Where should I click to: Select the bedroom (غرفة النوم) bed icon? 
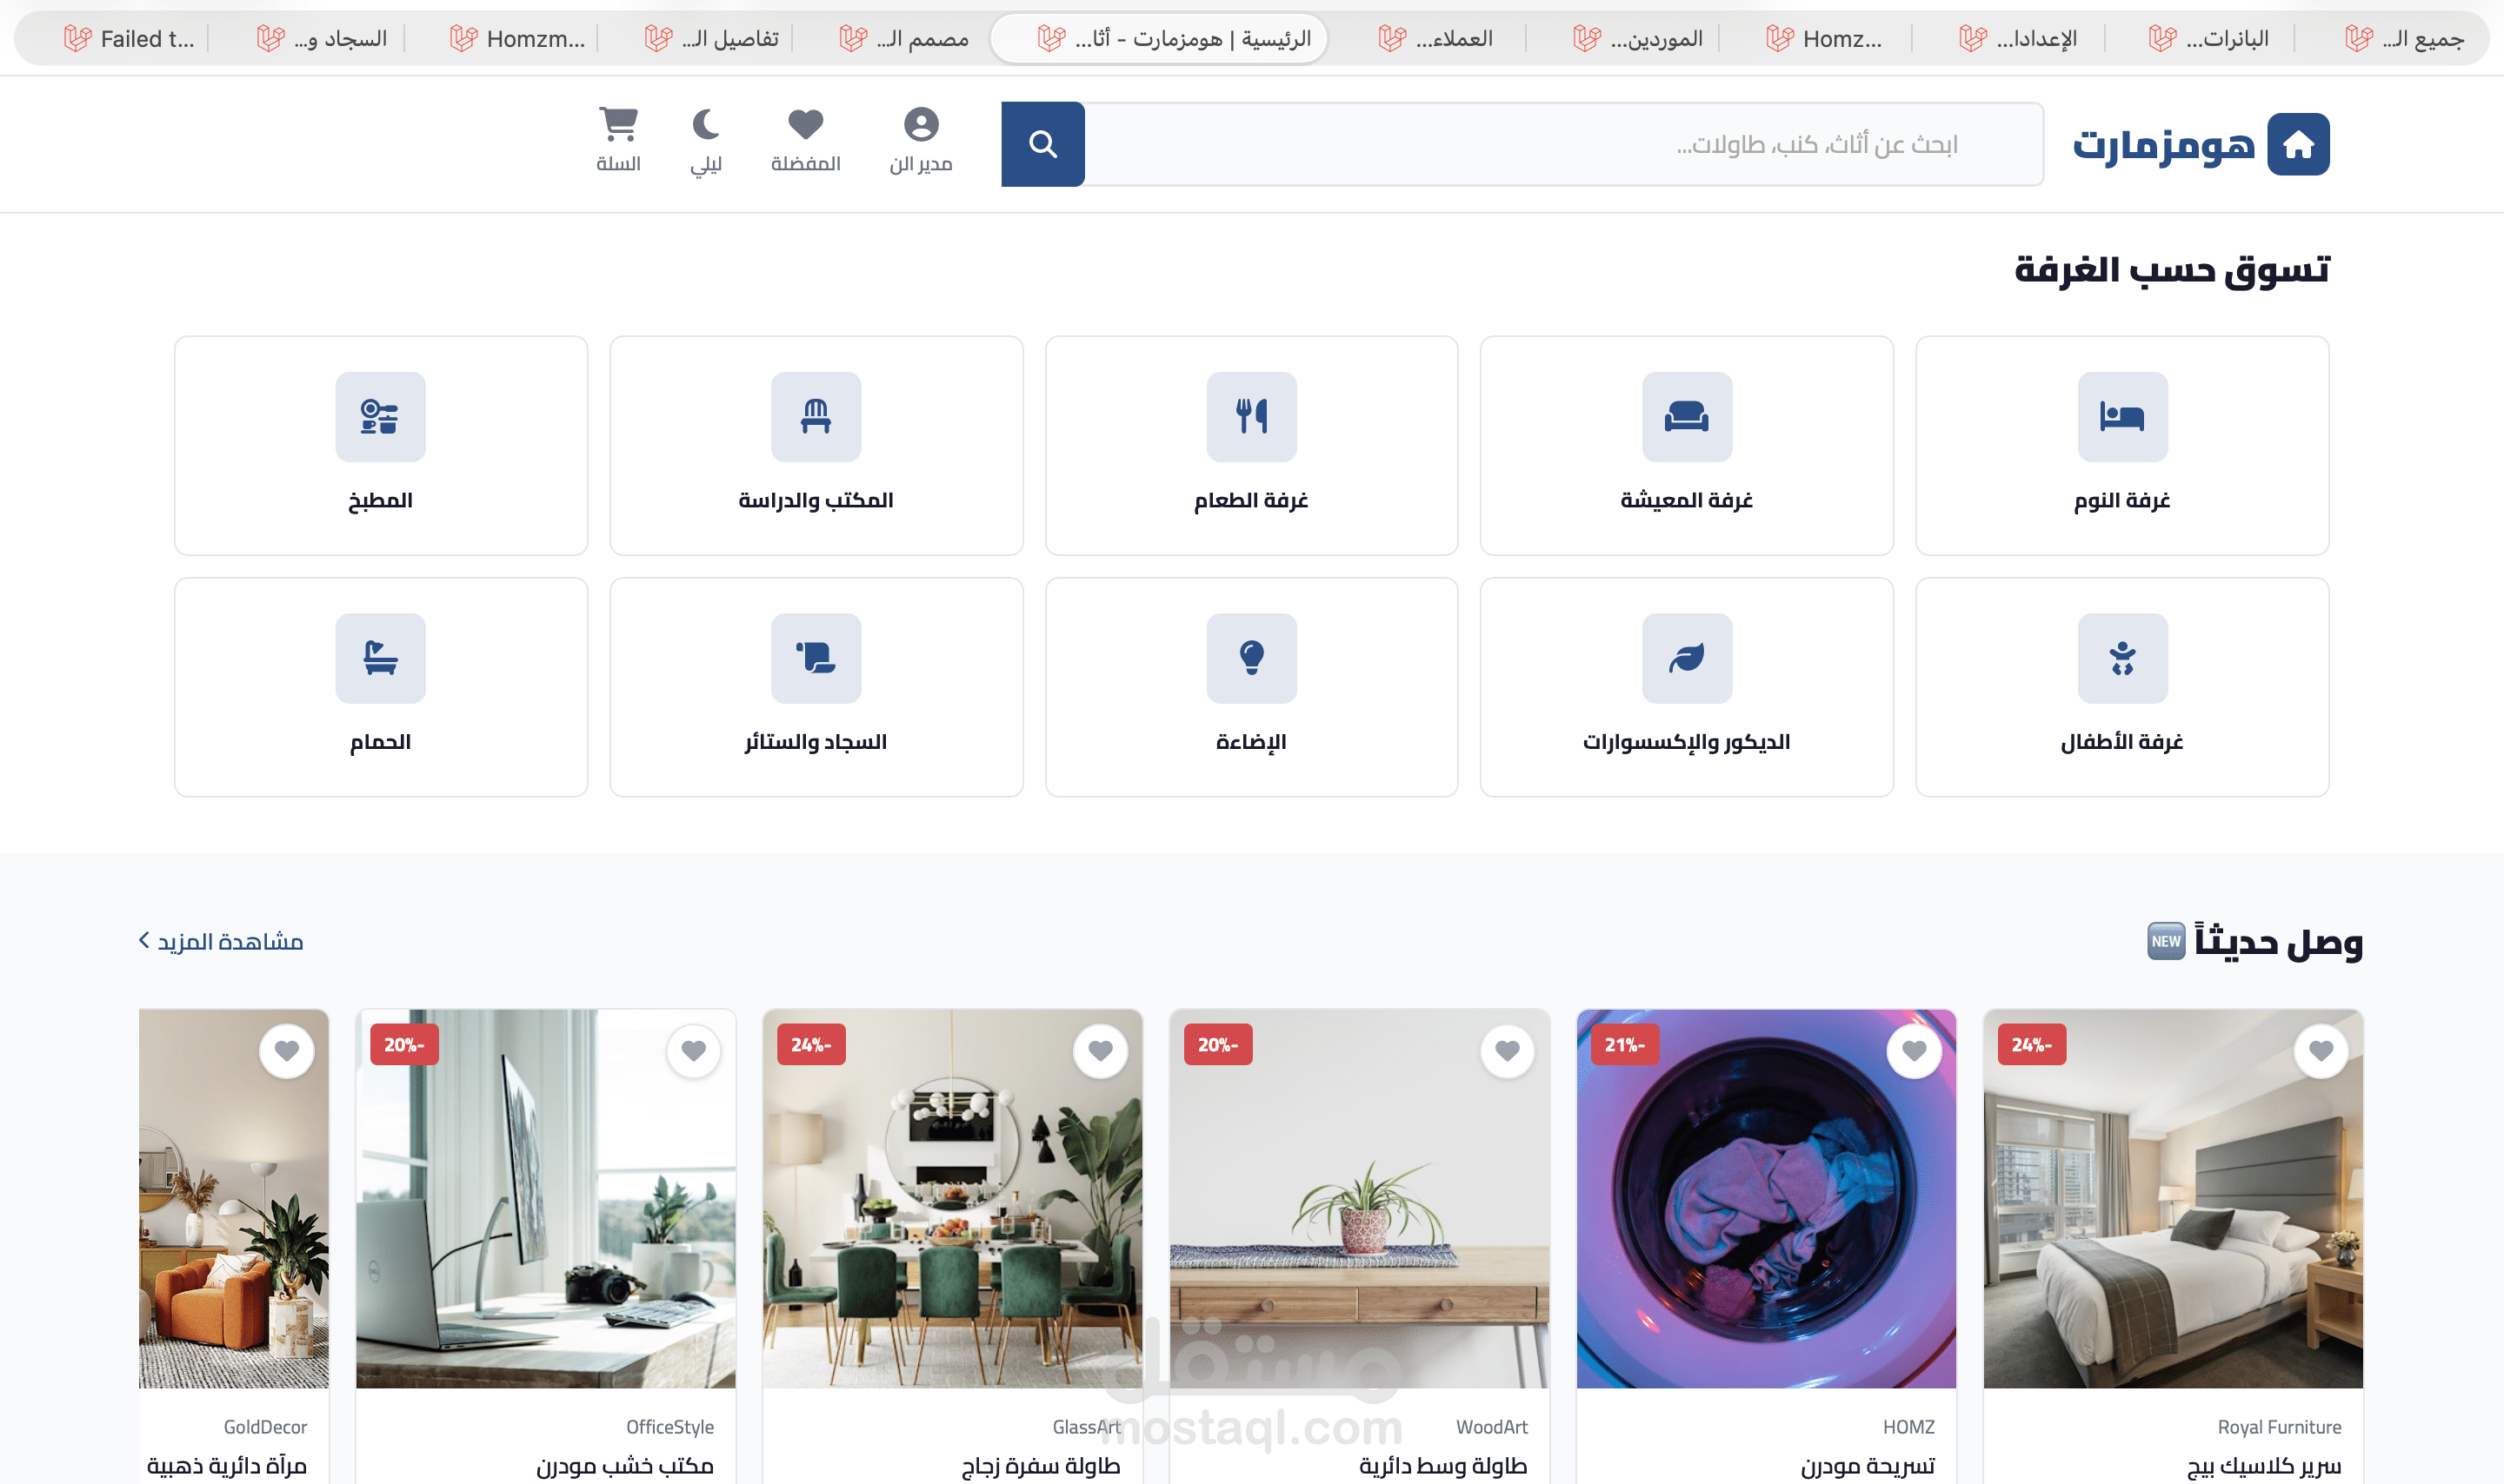click(2121, 416)
